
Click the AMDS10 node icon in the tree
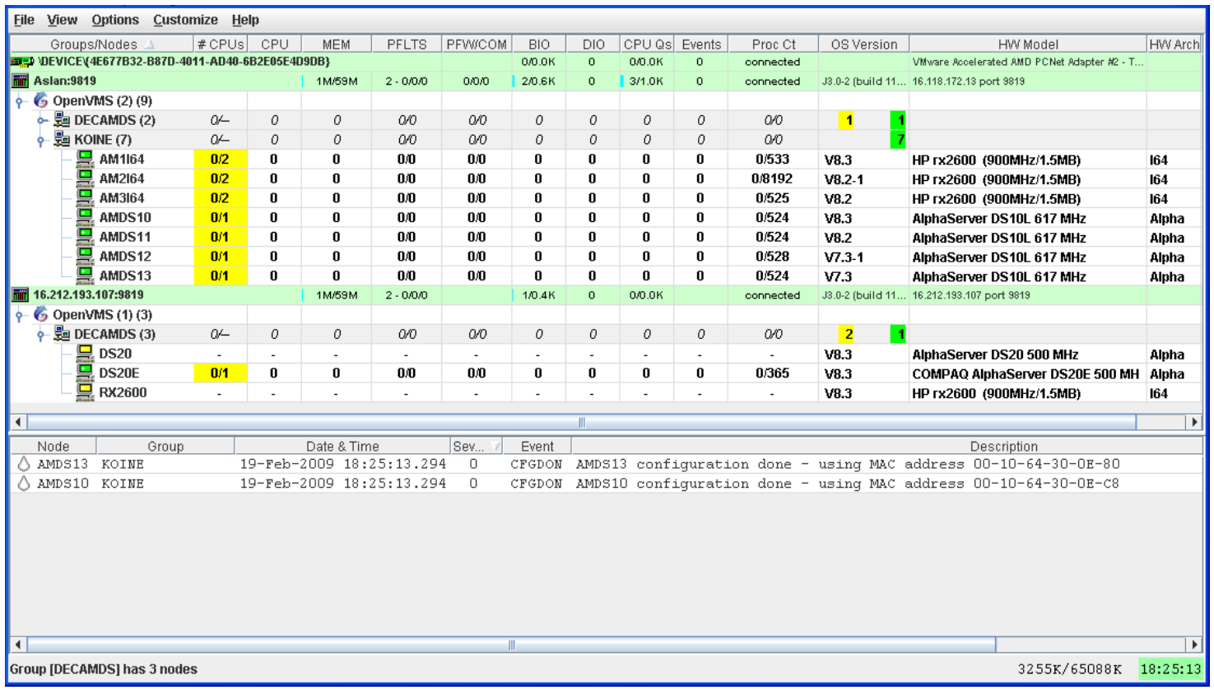(85, 217)
